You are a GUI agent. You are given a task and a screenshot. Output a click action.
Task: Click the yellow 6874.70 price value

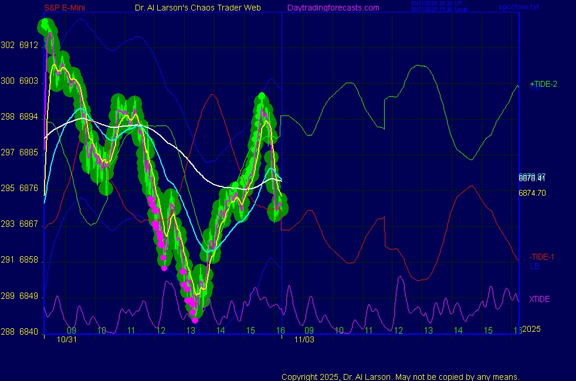[532, 193]
